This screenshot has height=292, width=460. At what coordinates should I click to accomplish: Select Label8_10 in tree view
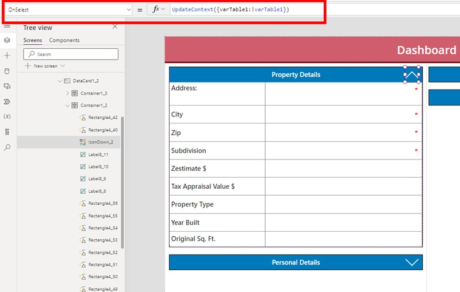coord(98,166)
